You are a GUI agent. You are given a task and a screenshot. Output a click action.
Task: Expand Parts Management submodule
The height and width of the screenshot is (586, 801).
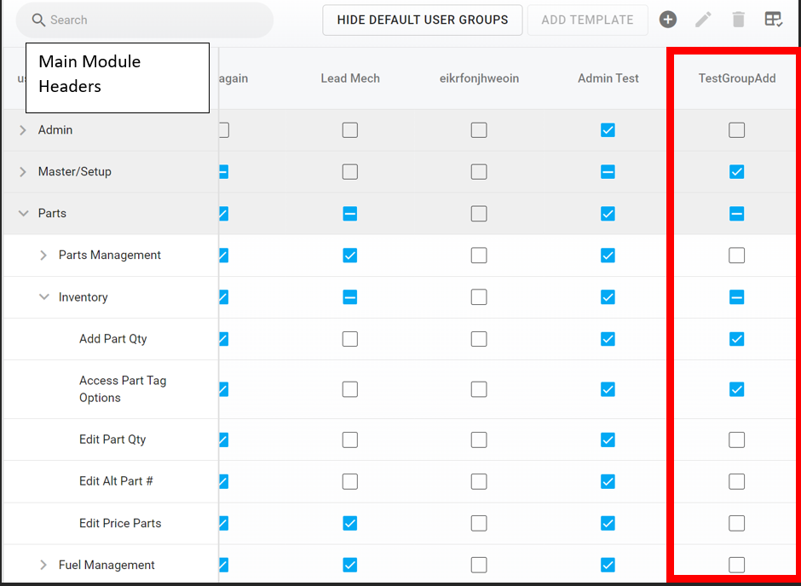[43, 256]
